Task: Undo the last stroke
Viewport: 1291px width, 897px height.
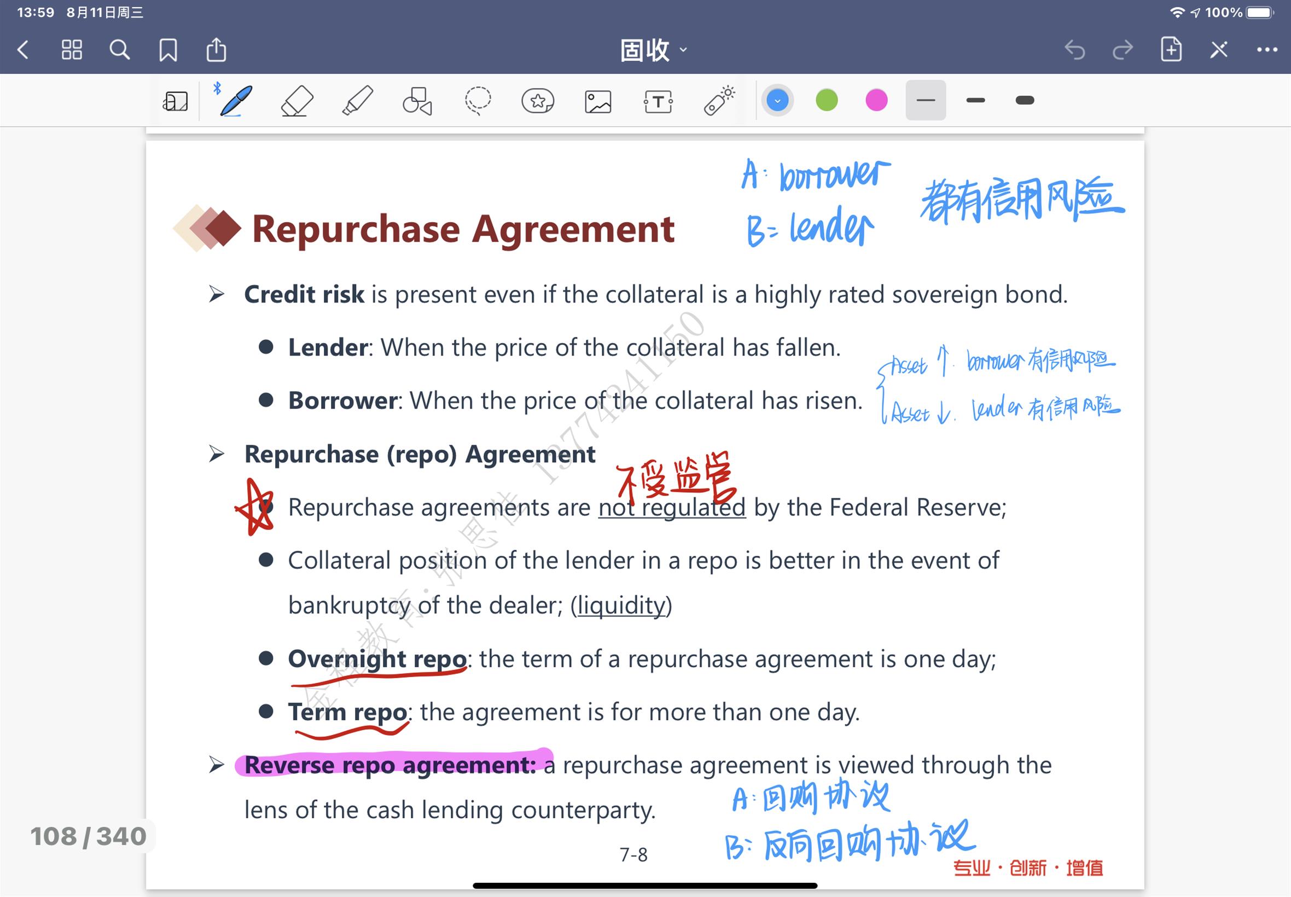Action: tap(1074, 50)
